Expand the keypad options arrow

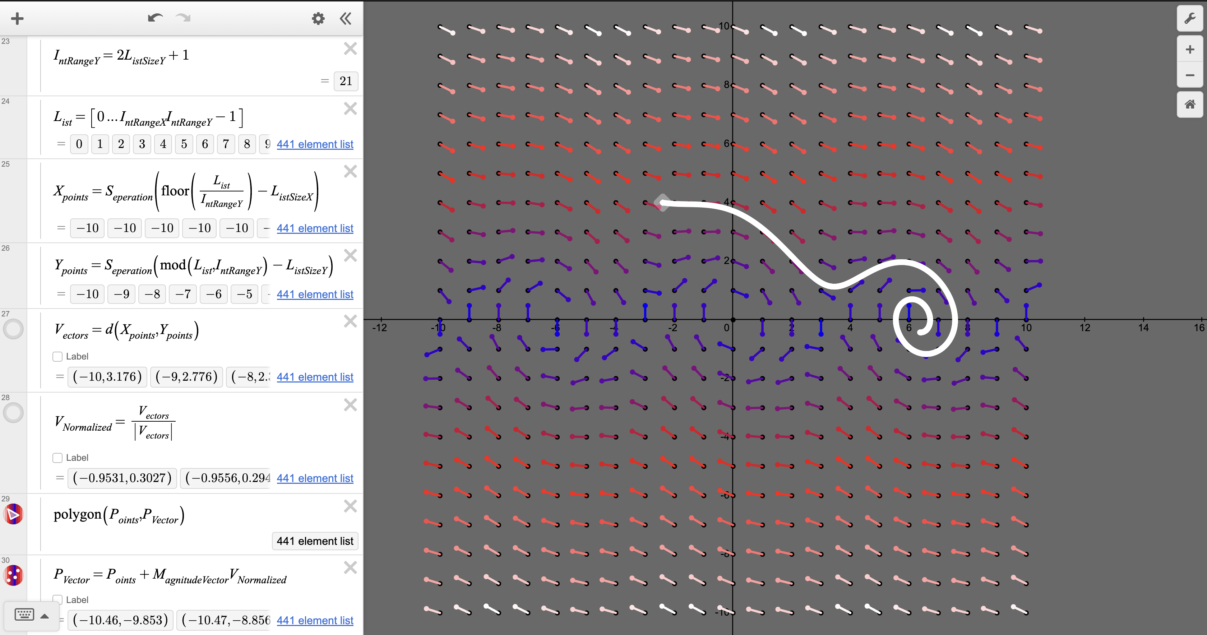coord(45,616)
